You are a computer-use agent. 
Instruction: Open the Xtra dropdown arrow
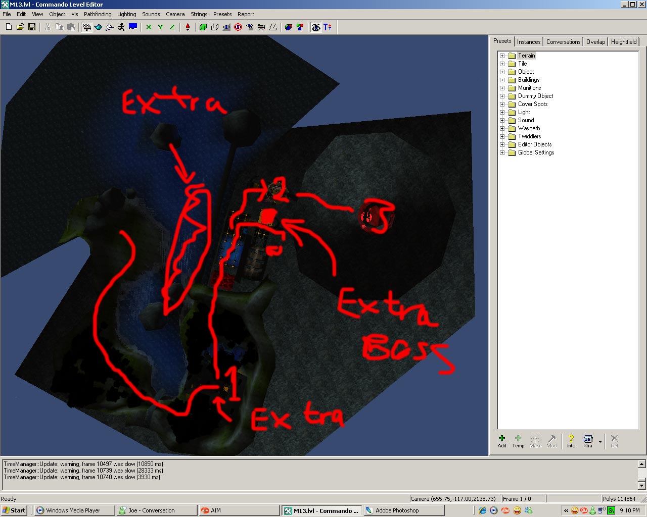(x=600, y=442)
